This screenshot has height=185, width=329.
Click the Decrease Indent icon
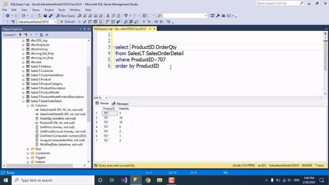tap(156, 22)
